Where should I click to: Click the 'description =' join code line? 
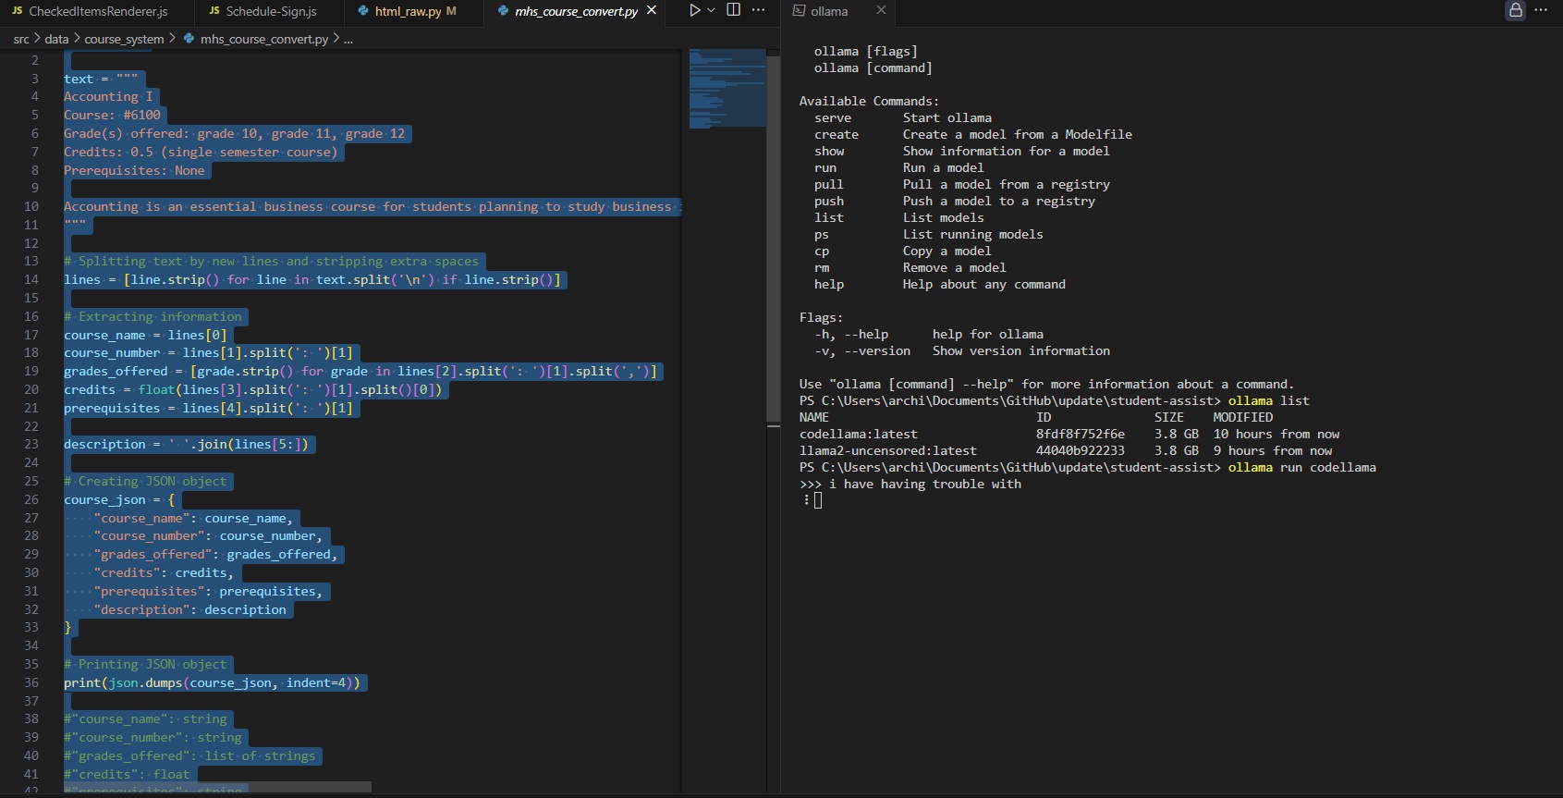click(x=186, y=444)
